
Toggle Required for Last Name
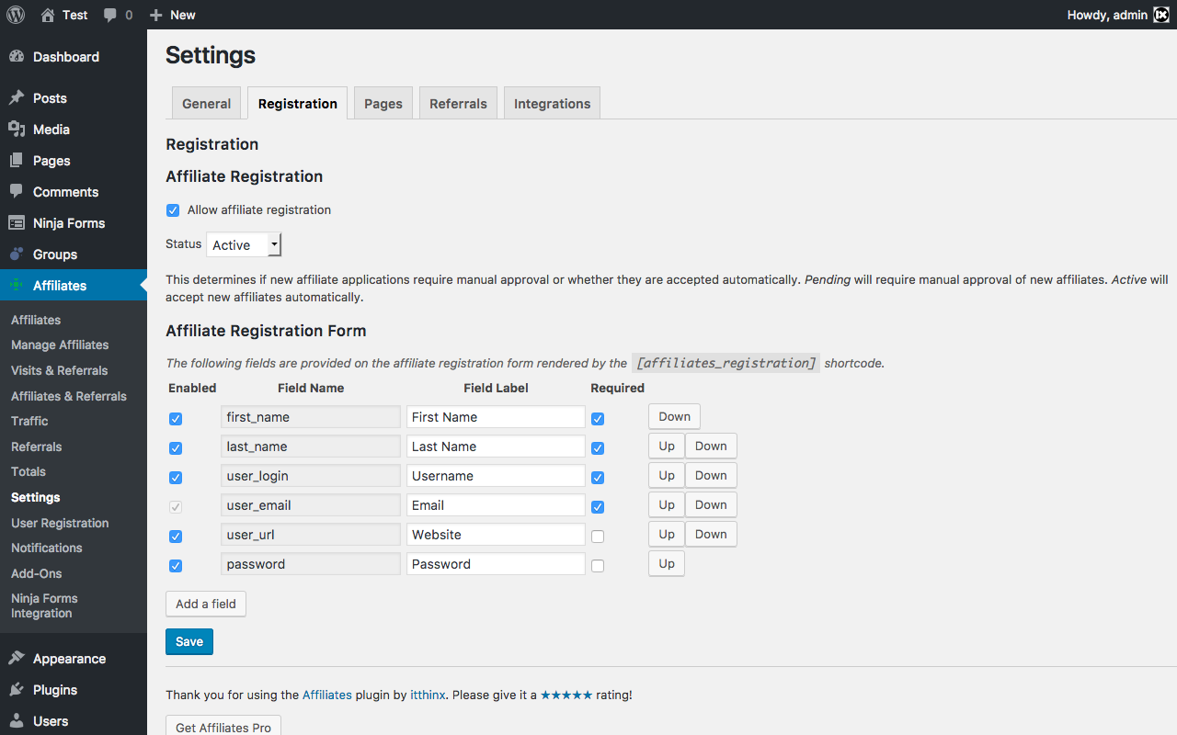click(598, 448)
